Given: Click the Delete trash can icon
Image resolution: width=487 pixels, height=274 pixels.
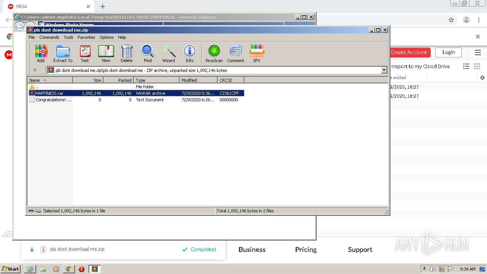Looking at the screenshot, I should click(x=127, y=53).
